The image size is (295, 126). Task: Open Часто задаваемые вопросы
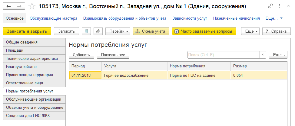tap(204, 31)
